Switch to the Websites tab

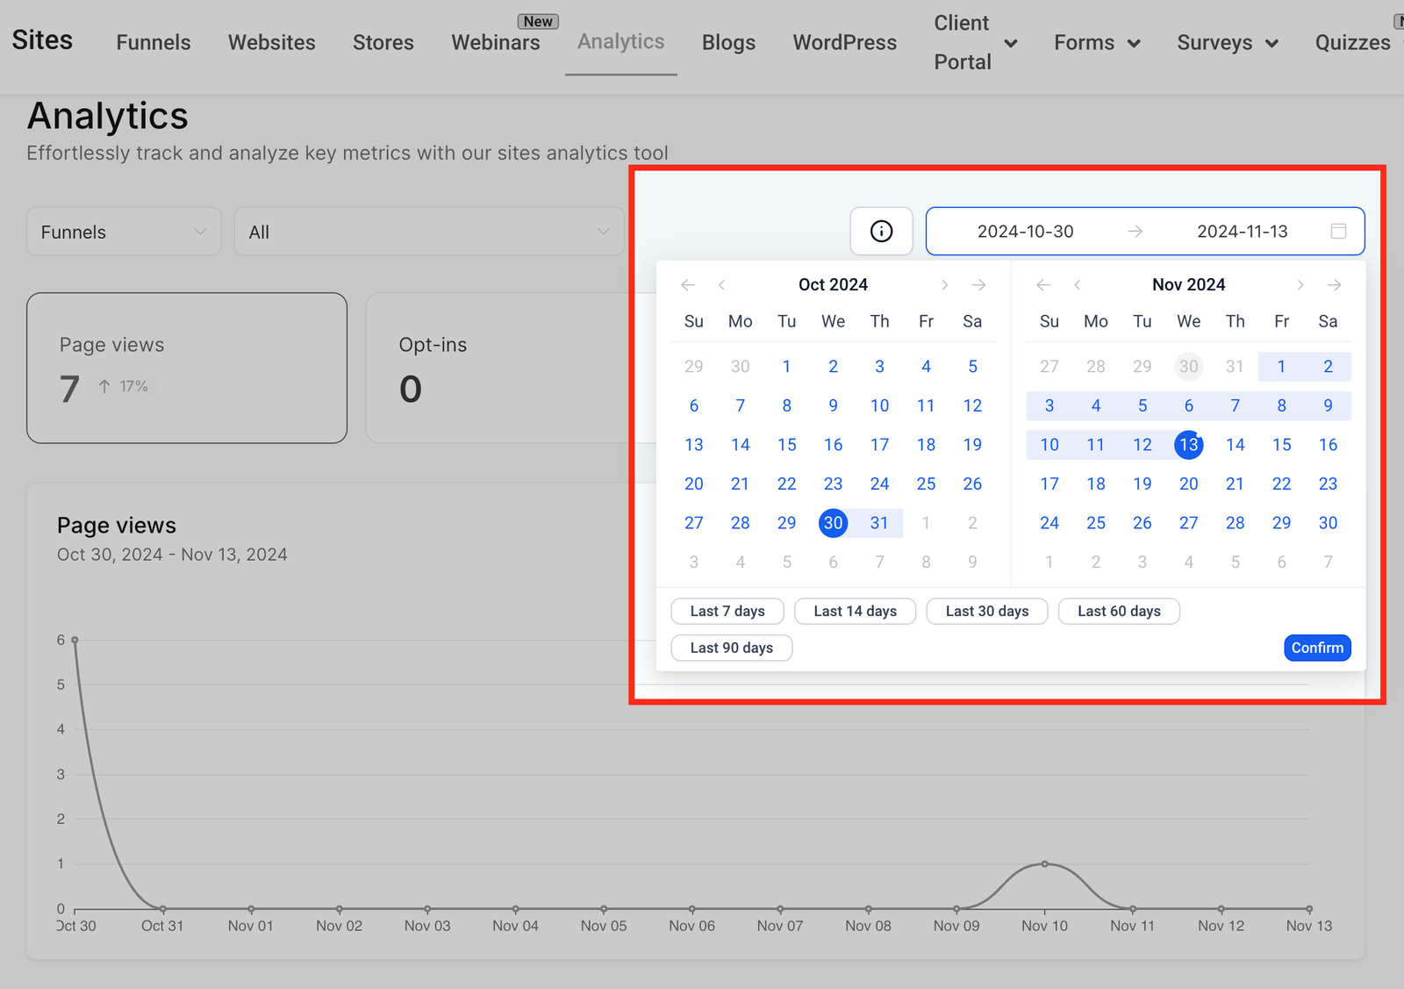(x=271, y=42)
